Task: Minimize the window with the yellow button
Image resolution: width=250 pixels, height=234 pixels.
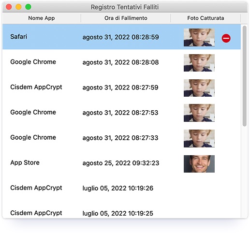Action: coord(18,7)
